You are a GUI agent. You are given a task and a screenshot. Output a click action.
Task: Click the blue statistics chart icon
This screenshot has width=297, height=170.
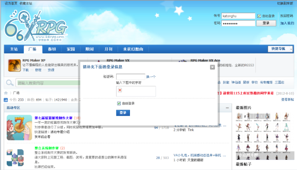6,100
